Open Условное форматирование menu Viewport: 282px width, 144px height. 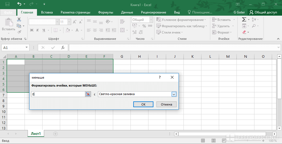pos(181,20)
